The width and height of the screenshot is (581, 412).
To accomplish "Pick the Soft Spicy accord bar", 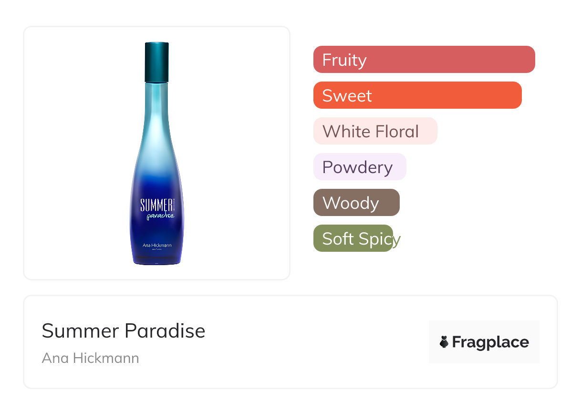I will (353, 238).
